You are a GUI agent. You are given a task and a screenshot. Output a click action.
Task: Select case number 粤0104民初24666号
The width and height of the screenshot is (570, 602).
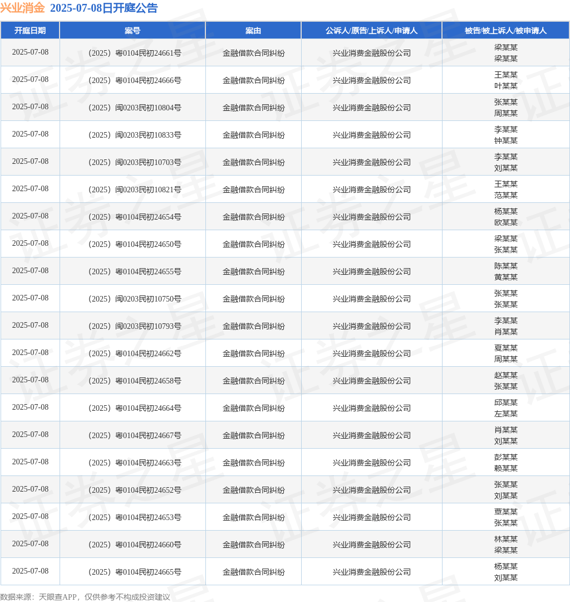coord(135,80)
